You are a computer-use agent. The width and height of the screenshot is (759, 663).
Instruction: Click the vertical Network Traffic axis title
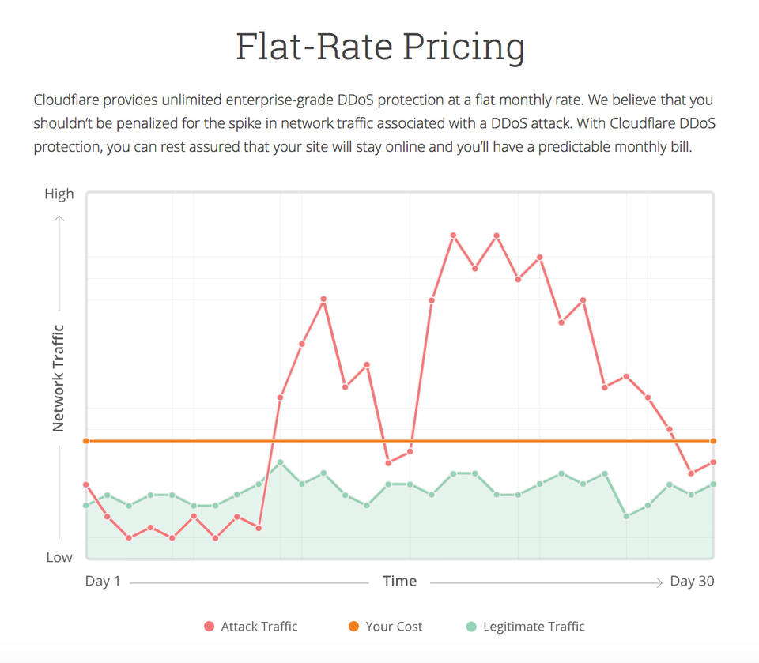click(x=59, y=378)
